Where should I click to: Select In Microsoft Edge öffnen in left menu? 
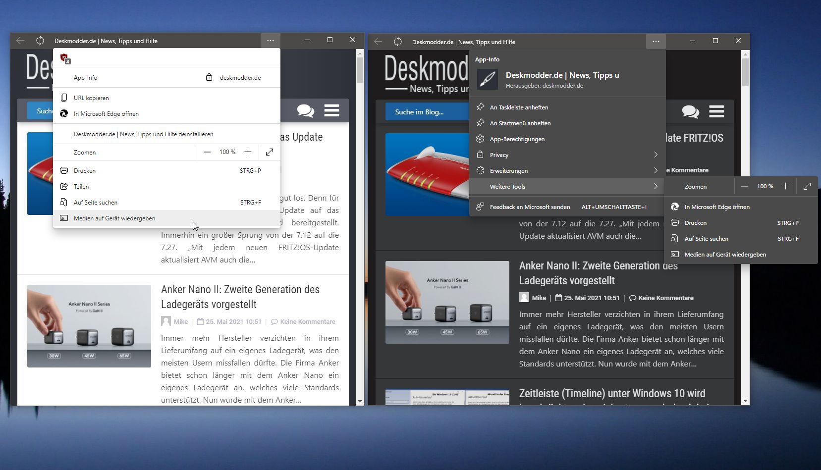pyautogui.click(x=166, y=113)
